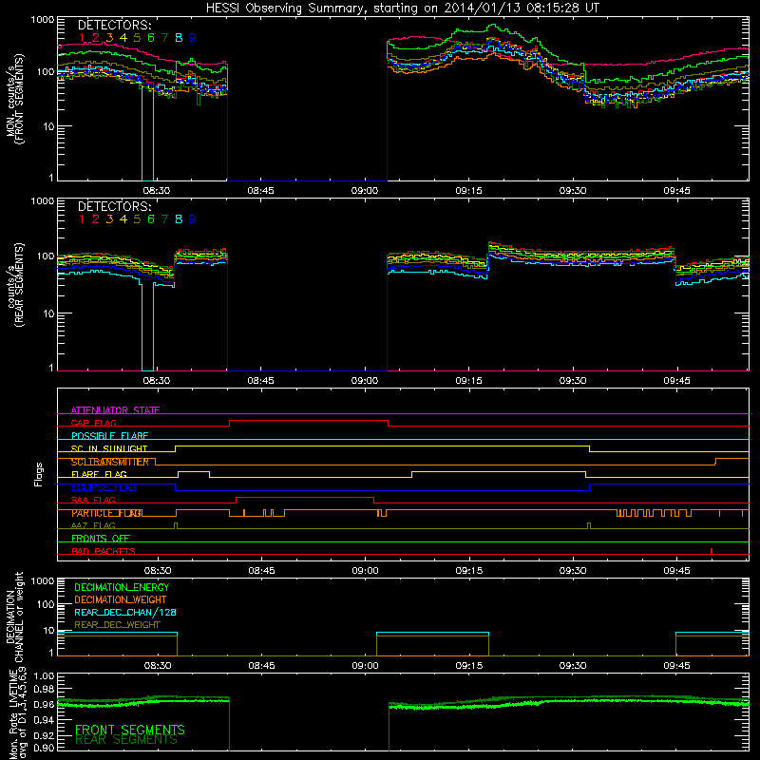Select detector 3 in front segments legend
Screen dimensions: 760x760
109,38
